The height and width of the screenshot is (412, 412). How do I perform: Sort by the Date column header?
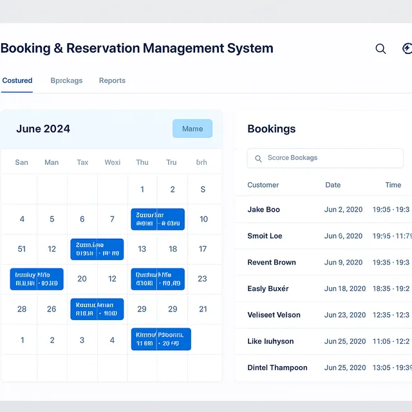tap(333, 185)
